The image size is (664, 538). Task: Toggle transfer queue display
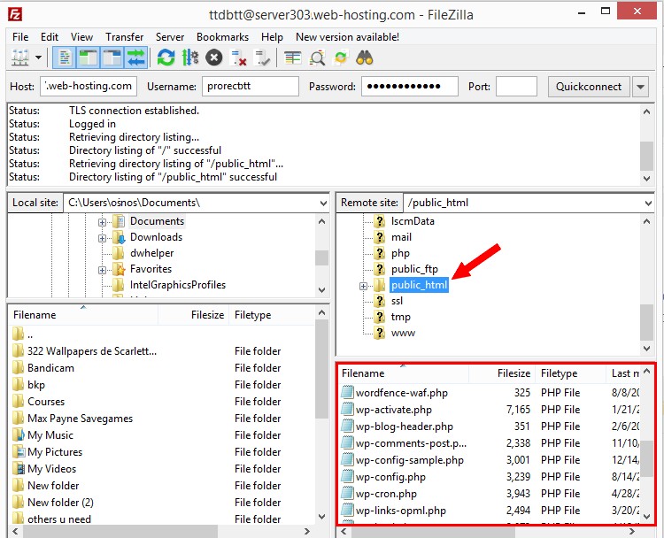tap(136, 58)
